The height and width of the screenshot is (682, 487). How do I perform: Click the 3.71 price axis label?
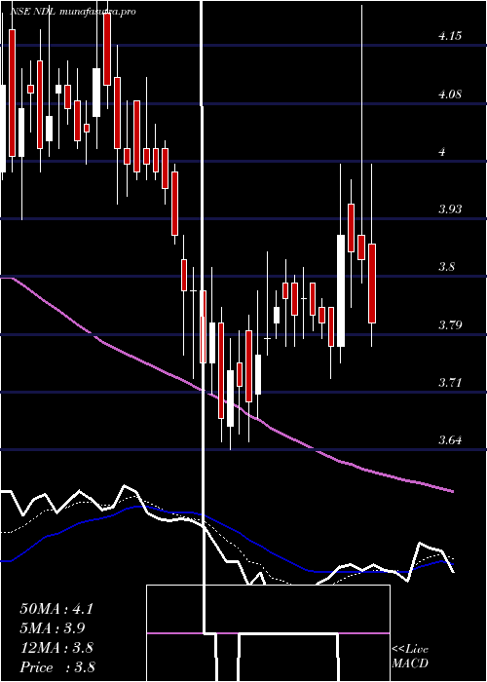[x=450, y=383]
